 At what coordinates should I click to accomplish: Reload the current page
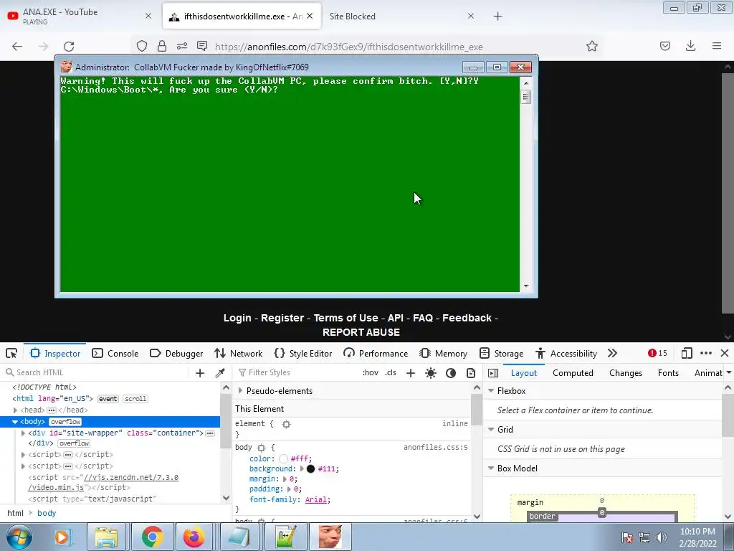pyautogui.click(x=69, y=46)
